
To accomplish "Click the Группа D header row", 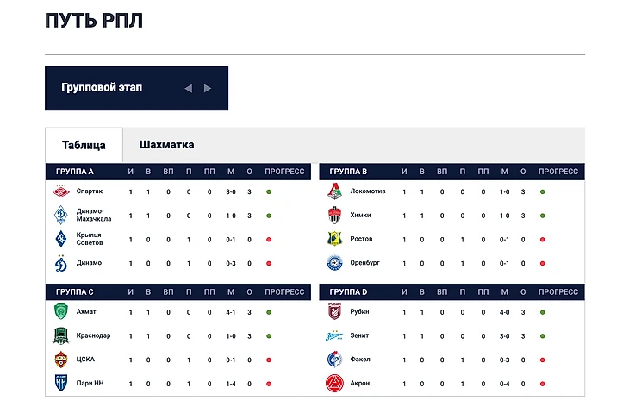I will pos(452,291).
